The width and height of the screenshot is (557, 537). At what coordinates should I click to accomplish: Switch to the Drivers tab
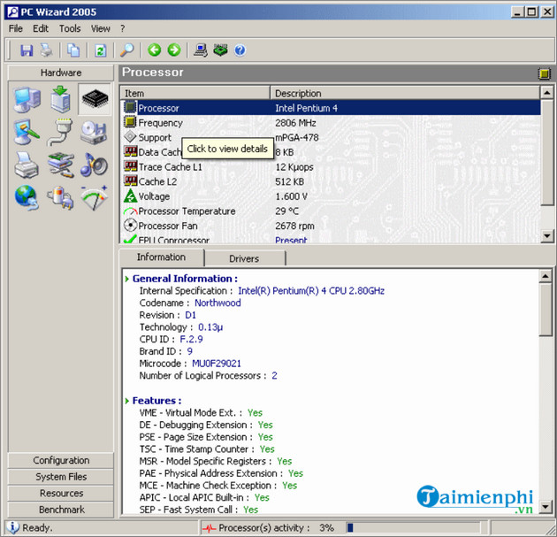click(244, 258)
